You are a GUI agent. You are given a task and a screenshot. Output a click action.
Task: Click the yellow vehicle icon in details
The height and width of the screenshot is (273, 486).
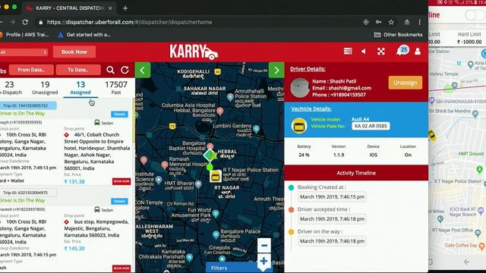tap(299, 126)
